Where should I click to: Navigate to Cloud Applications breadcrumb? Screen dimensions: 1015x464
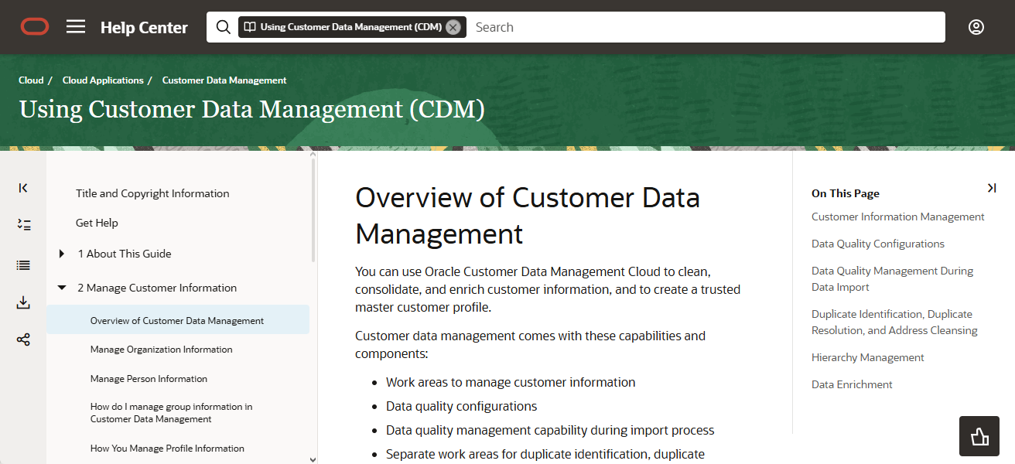102,80
